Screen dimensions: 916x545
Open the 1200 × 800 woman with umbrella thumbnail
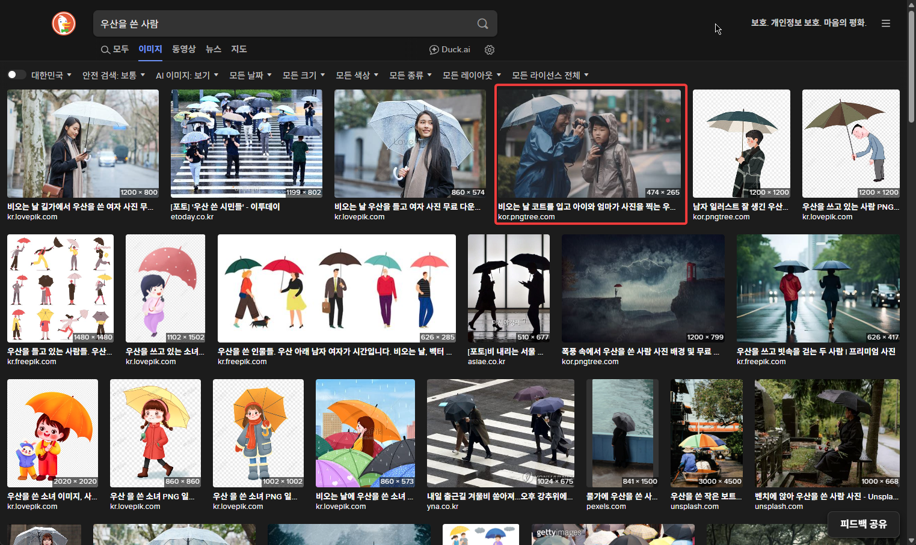click(83, 144)
